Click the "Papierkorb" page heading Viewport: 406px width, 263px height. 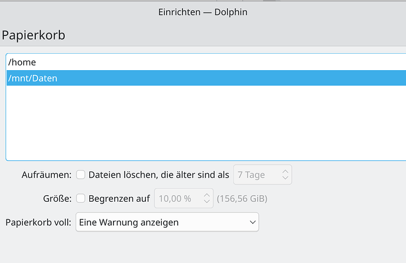pos(34,35)
